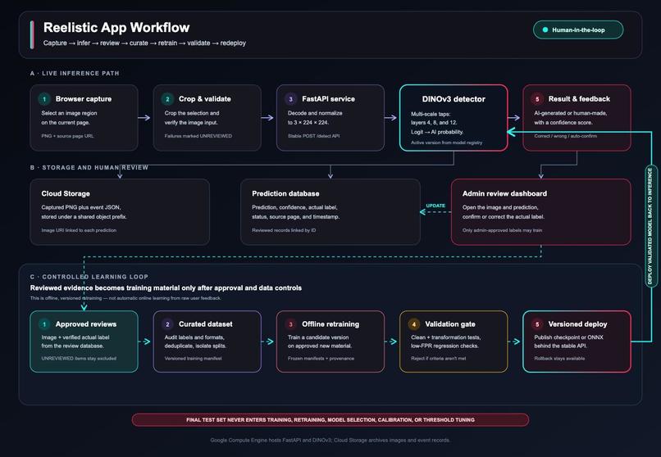Click "Audit labels and formats," text
The width and height of the screenshot is (661, 457).
point(194,337)
